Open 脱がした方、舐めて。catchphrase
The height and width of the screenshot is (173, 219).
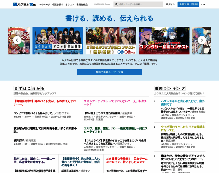pos(34,160)
